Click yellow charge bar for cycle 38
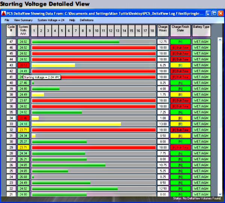 point(38,95)
